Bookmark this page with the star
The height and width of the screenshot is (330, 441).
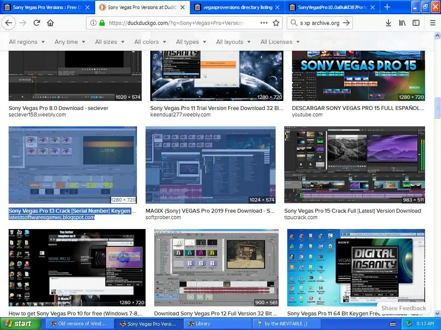276,23
